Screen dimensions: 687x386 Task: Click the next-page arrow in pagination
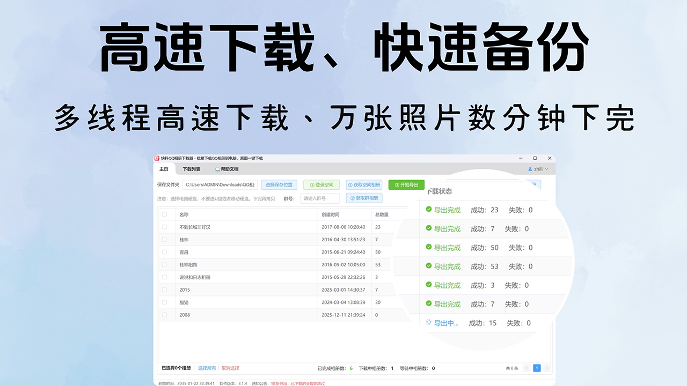[547, 368]
